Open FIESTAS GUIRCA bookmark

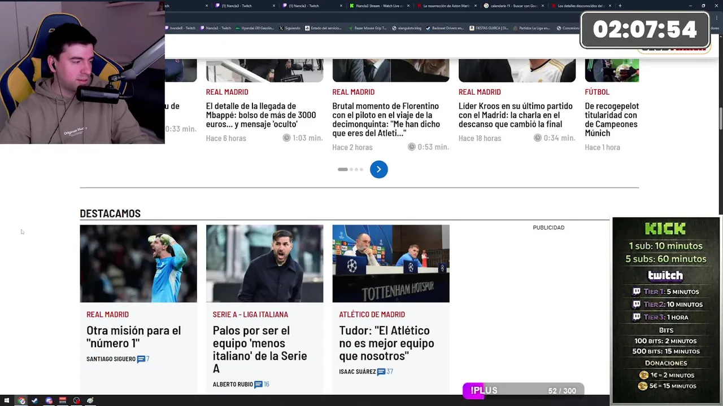click(x=489, y=28)
